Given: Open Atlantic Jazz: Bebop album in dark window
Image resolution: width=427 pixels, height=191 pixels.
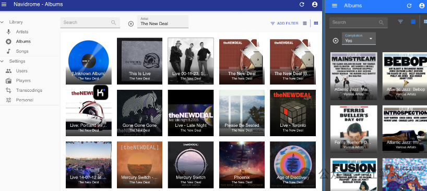Looking at the screenshot, I should (405, 76).
